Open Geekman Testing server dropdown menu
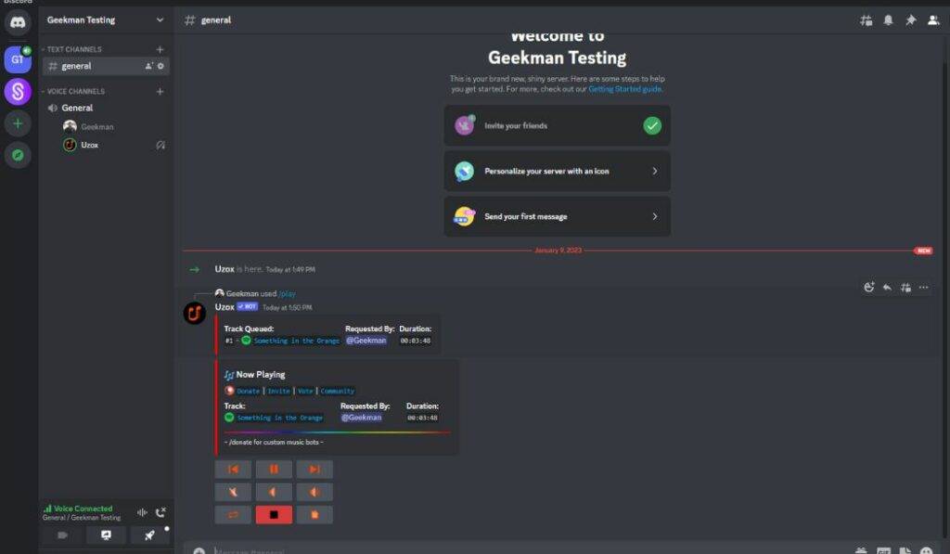 pyautogui.click(x=106, y=20)
